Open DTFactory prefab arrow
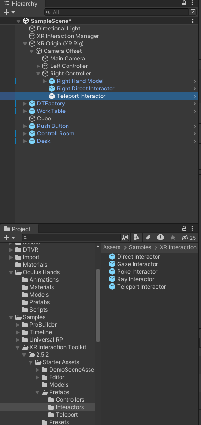The width and height of the screenshot is (201, 425). tap(195, 104)
